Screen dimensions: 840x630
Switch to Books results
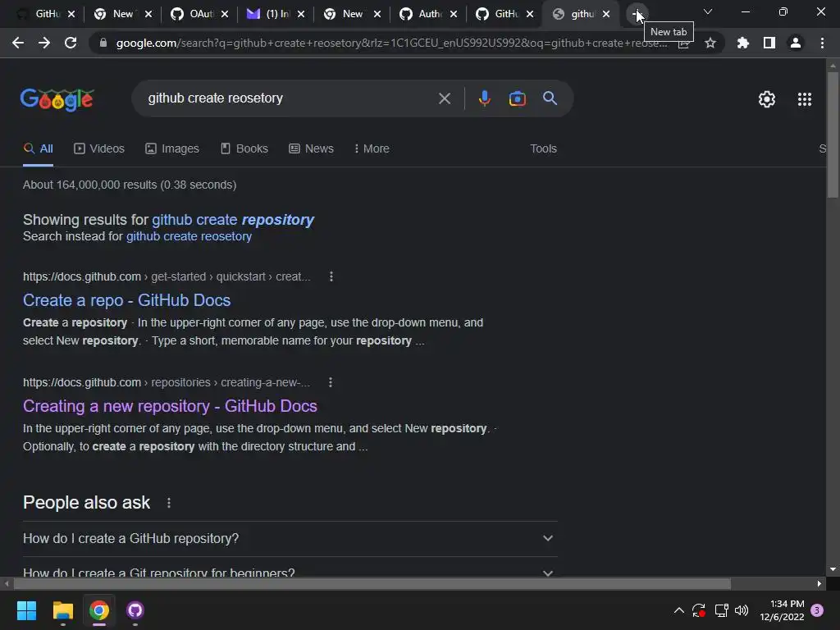pyautogui.click(x=244, y=148)
